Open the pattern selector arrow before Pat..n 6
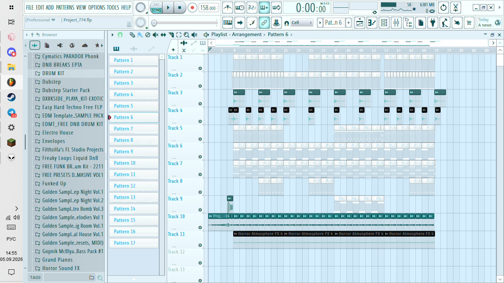504x283 pixels. coord(320,23)
